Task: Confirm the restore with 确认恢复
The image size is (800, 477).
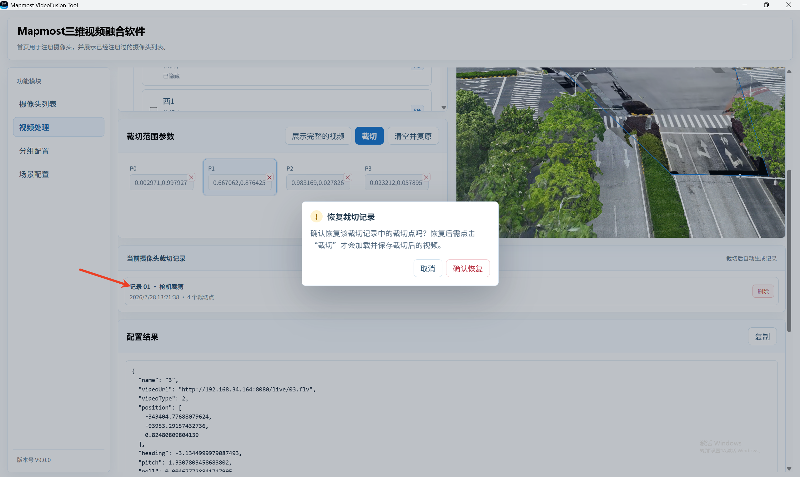Action: [467, 268]
